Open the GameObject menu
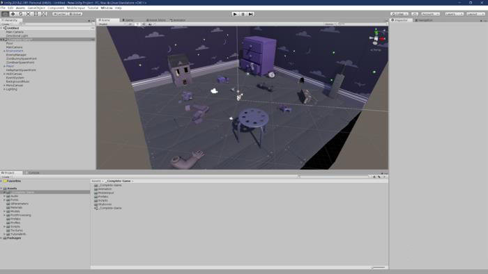 (36, 8)
